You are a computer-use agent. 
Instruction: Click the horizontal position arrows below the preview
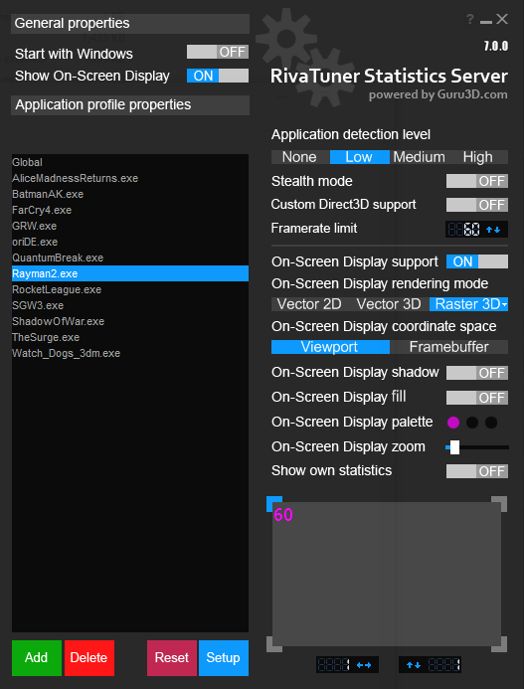[x=364, y=665]
